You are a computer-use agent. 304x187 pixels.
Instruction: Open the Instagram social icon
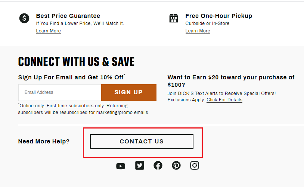pos(195,165)
